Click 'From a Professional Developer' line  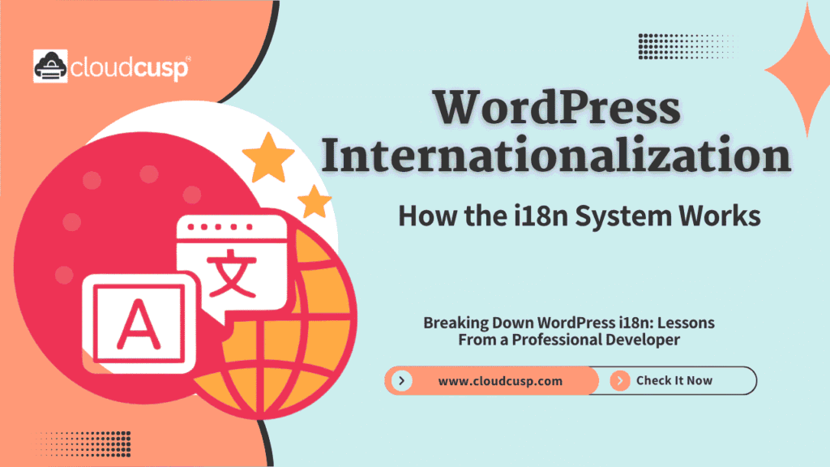pyautogui.click(x=569, y=340)
